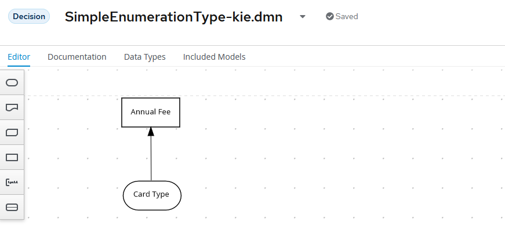505x236 pixels.
Task: Go to the Data Types tab
Action: coord(145,57)
